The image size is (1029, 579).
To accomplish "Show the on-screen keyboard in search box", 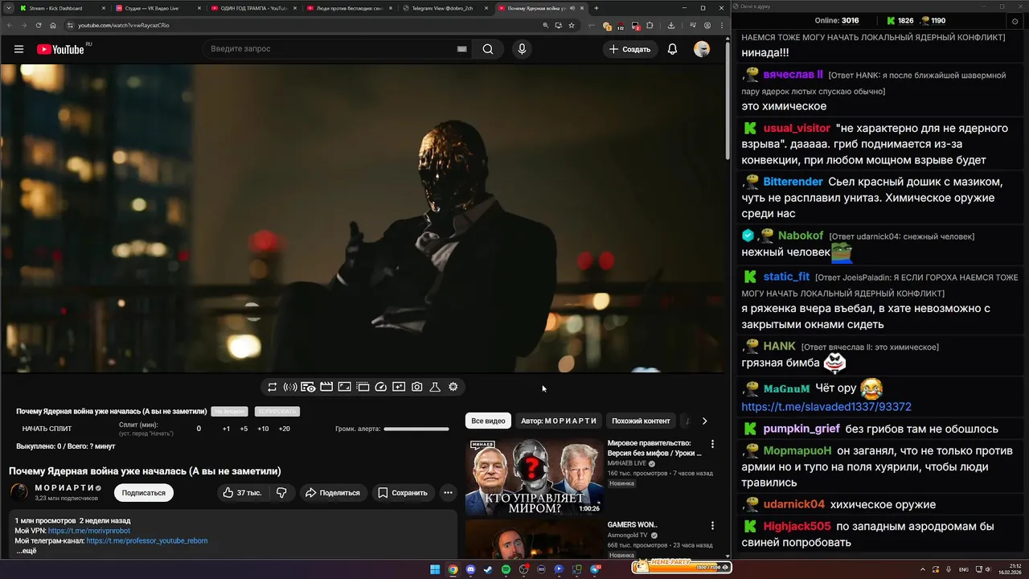I will click(x=461, y=49).
